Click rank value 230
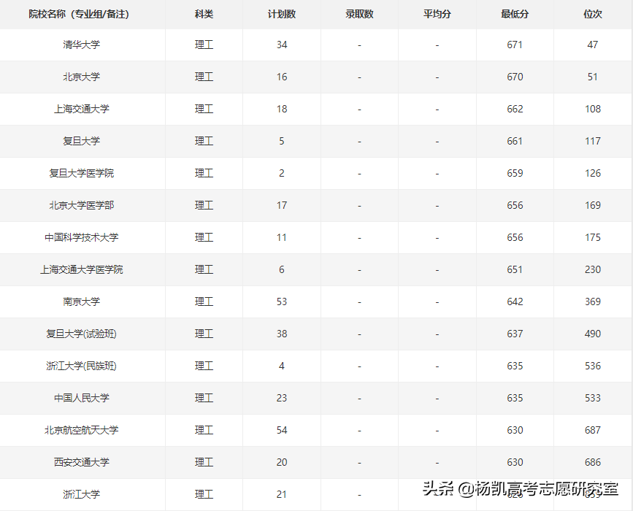The width and height of the screenshot is (633, 511). pos(593,269)
